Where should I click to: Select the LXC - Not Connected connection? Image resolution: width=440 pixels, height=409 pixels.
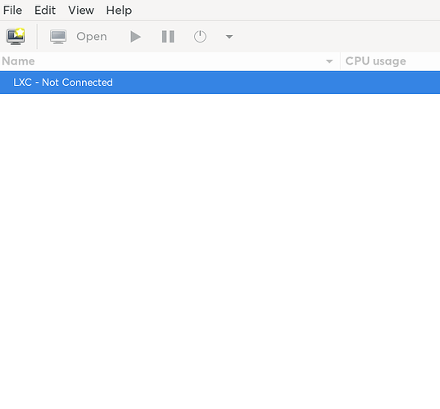coord(220,83)
